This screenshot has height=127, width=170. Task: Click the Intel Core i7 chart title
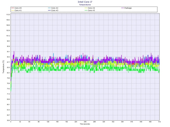coord(85,2)
